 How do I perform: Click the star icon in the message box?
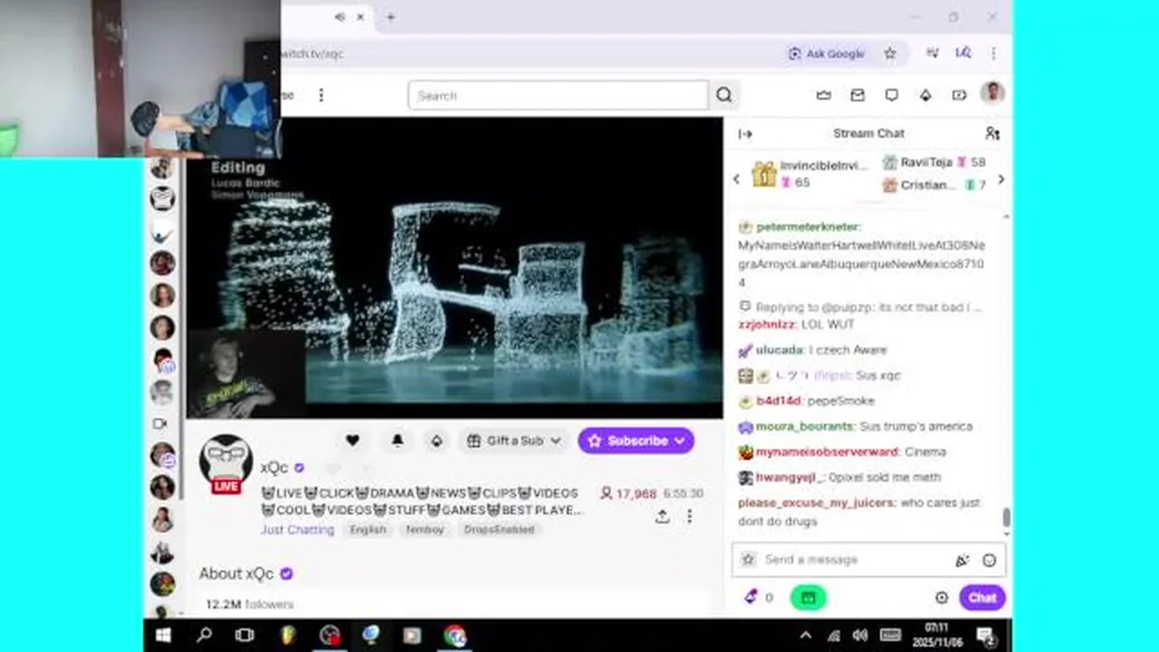748,560
